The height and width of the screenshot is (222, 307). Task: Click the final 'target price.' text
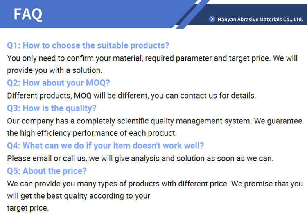tap(28, 208)
